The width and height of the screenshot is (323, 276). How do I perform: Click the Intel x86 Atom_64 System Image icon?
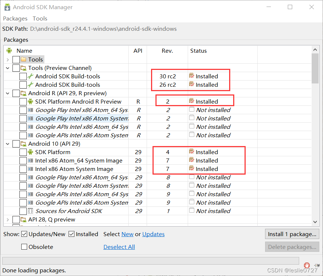(30, 161)
